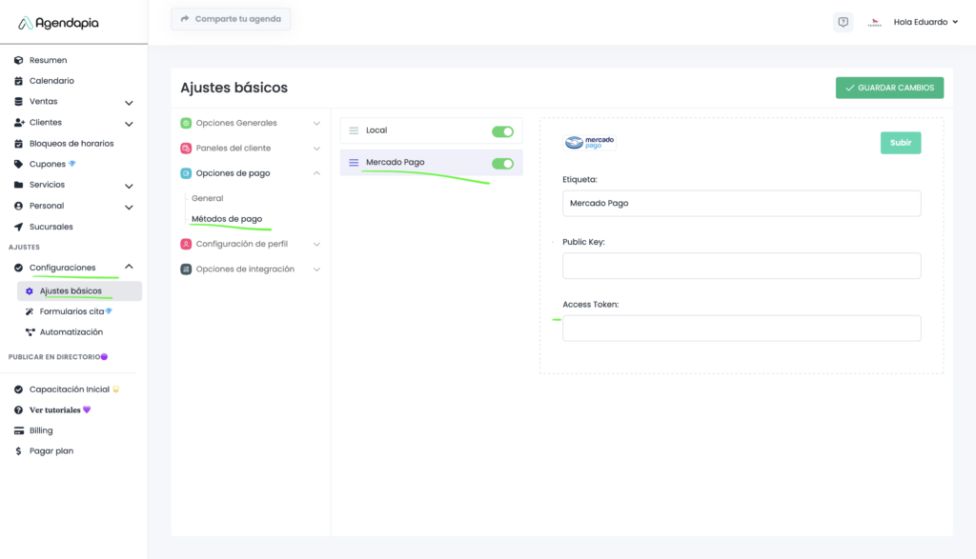Disable the Local payment method toggle
This screenshot has width=976, height=559.
pos(502,131)
